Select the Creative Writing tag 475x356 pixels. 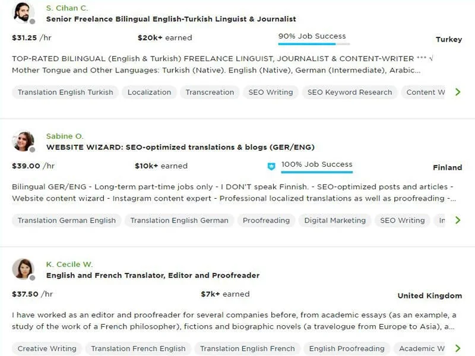click(47, 348)
